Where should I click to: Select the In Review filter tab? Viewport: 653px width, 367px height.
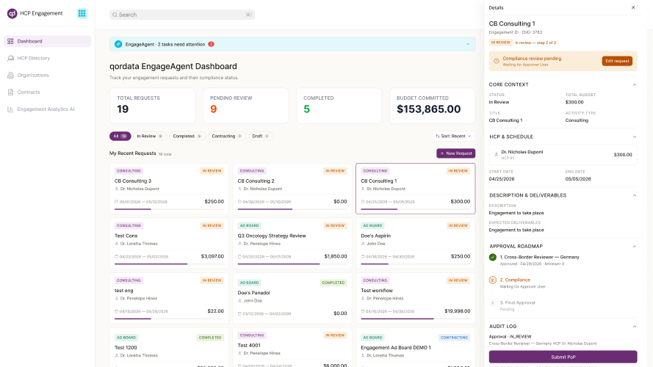[x=150, y=136]
